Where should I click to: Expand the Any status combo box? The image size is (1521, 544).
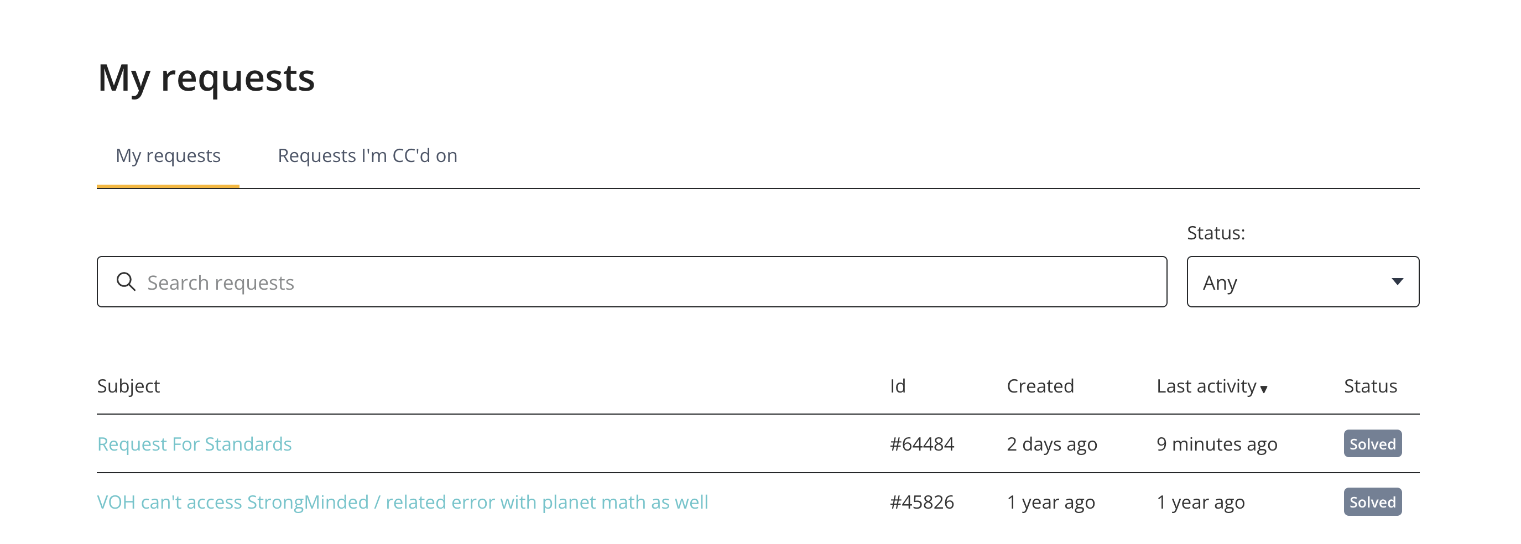pyautogui.click(x=1303, y=281)
